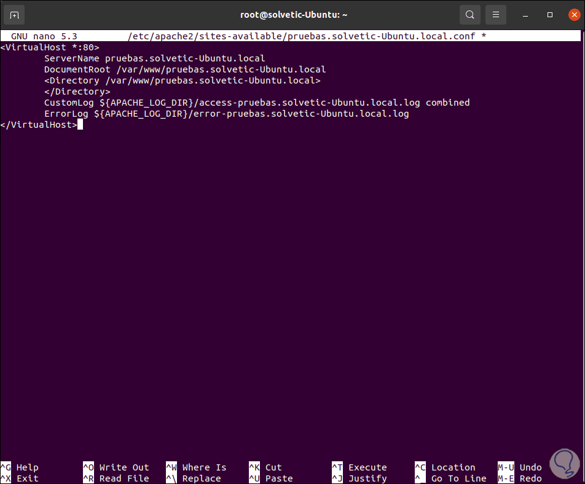Click the ^C Location shortcut
This screenshot has width=585, height=484.
445,467
